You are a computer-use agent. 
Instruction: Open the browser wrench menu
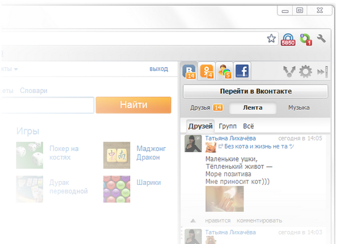pyautogui.click(x=321, y=39)
